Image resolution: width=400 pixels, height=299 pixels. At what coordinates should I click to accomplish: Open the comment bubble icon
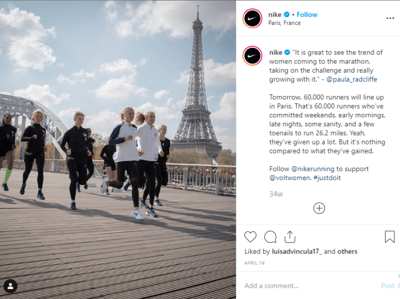coord(270,237)
